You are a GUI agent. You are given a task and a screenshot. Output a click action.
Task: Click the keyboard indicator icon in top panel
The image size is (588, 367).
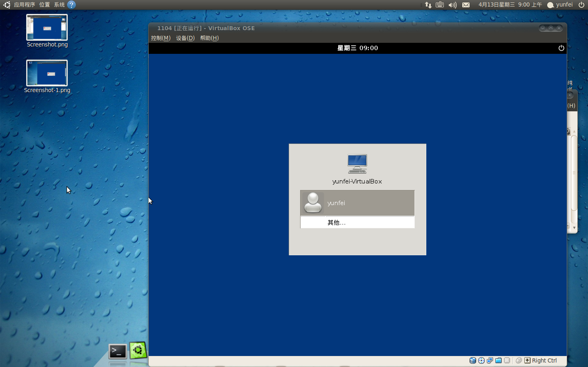(x=440, y=5)
